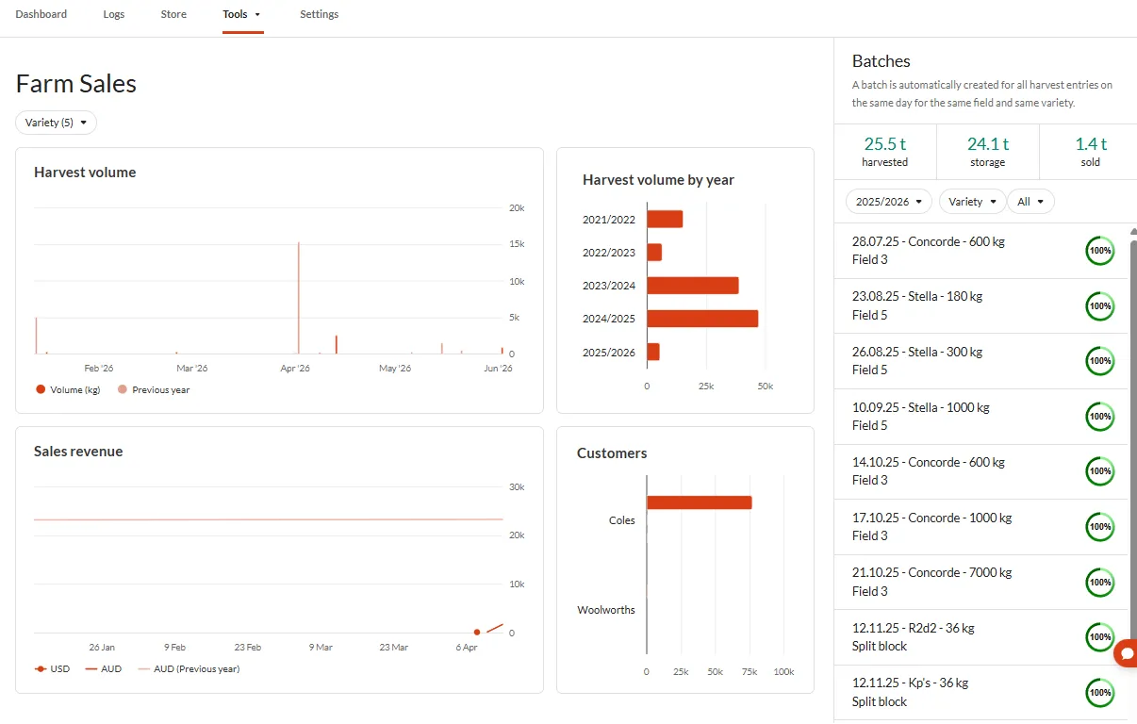Open batch 10.09.25 Stella 1000 kg

click(980, 417)
